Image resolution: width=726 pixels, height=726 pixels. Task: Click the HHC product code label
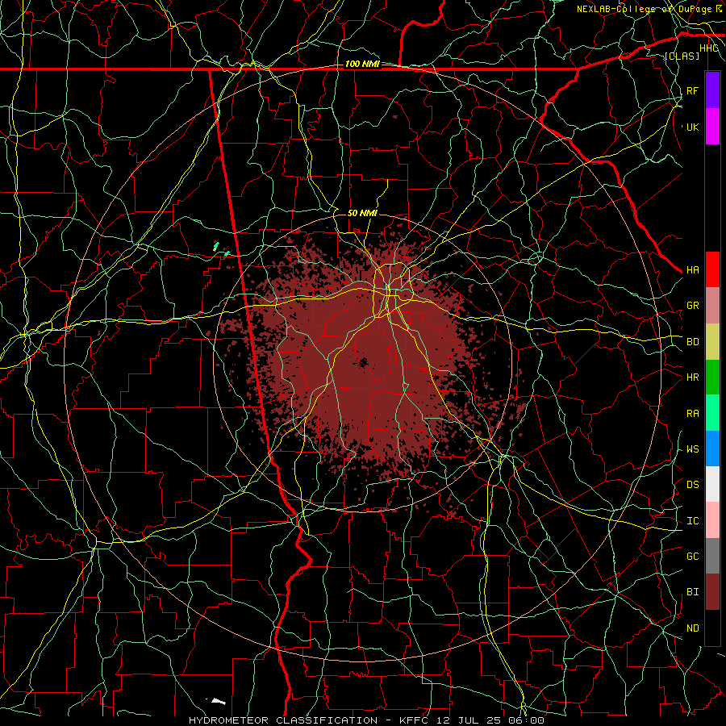click(x=709, y=48)
